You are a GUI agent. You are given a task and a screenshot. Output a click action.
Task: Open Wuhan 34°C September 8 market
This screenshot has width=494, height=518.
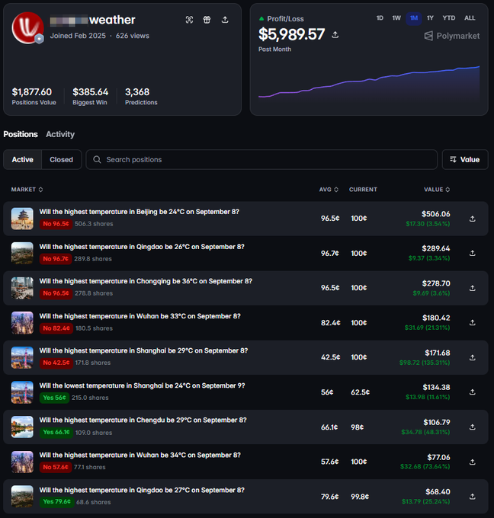tap(140, 456)
